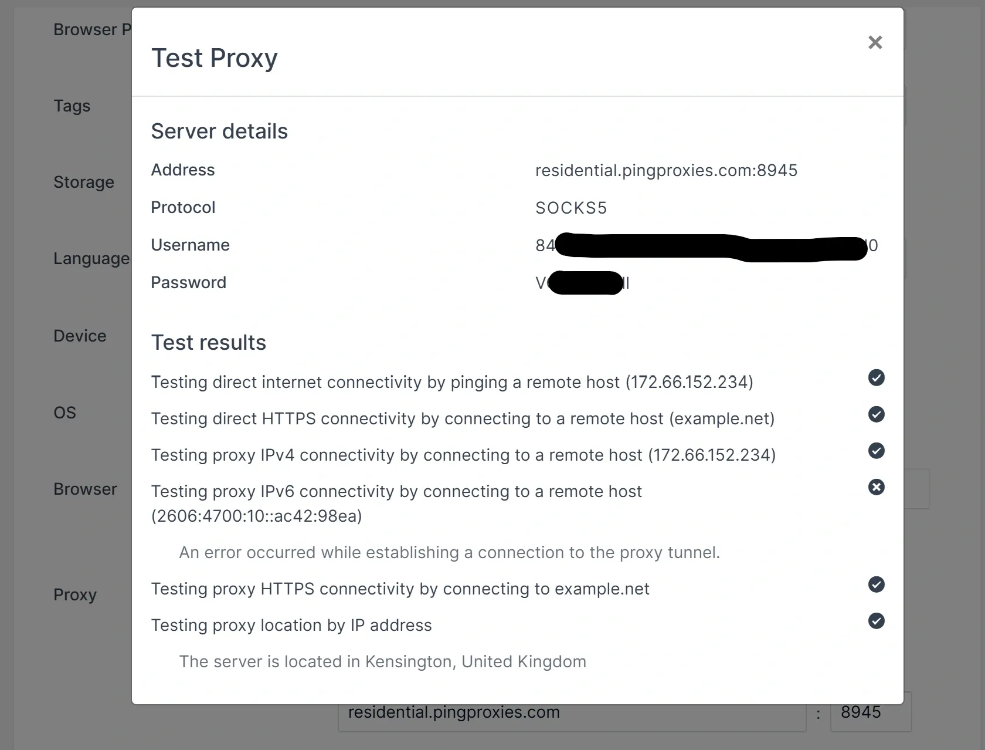
Task: Click the check icon for proxy HTTPS connectivity
Action: (x=876, y=585)
